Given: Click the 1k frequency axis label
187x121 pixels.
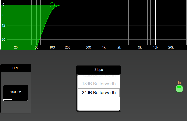Looking at the screenshot, I should pyautogui.click(x=104, y=47).
